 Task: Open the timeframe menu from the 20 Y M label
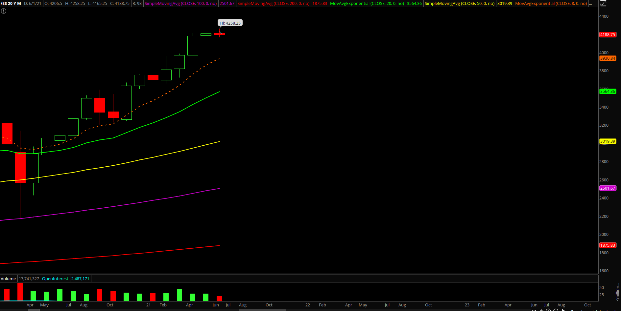[x=12, y=4]
